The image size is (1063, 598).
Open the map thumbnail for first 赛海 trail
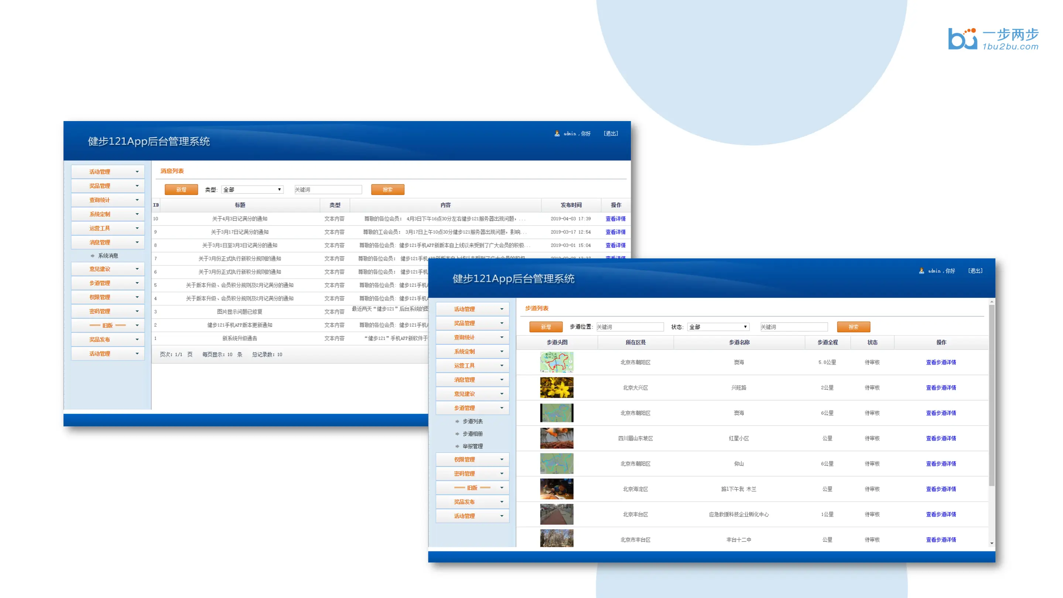556,362
